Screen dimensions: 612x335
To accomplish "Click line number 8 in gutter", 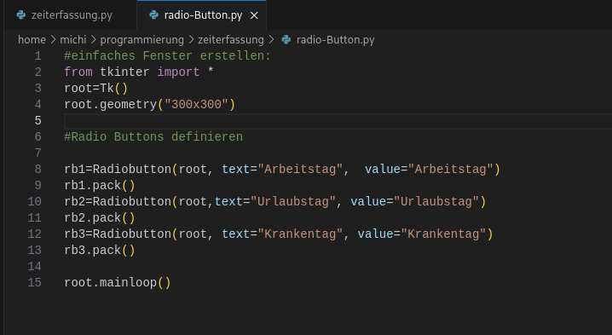I will tap(38, 170).
